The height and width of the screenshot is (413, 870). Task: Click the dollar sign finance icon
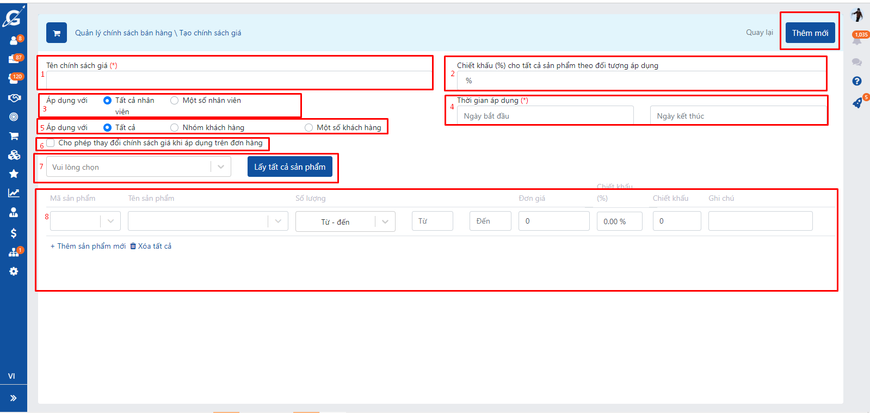tap(14, 233)
